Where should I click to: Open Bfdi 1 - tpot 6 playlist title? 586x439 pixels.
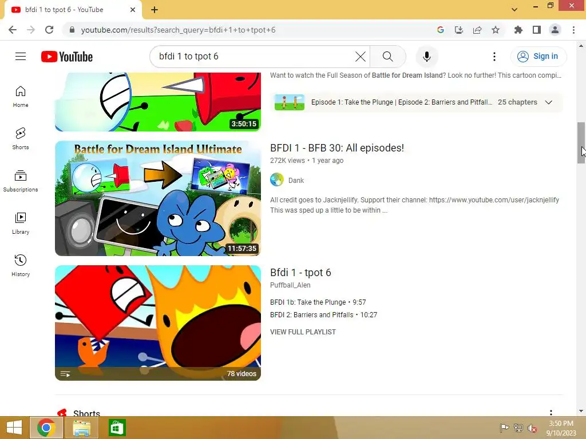(300, 273)
